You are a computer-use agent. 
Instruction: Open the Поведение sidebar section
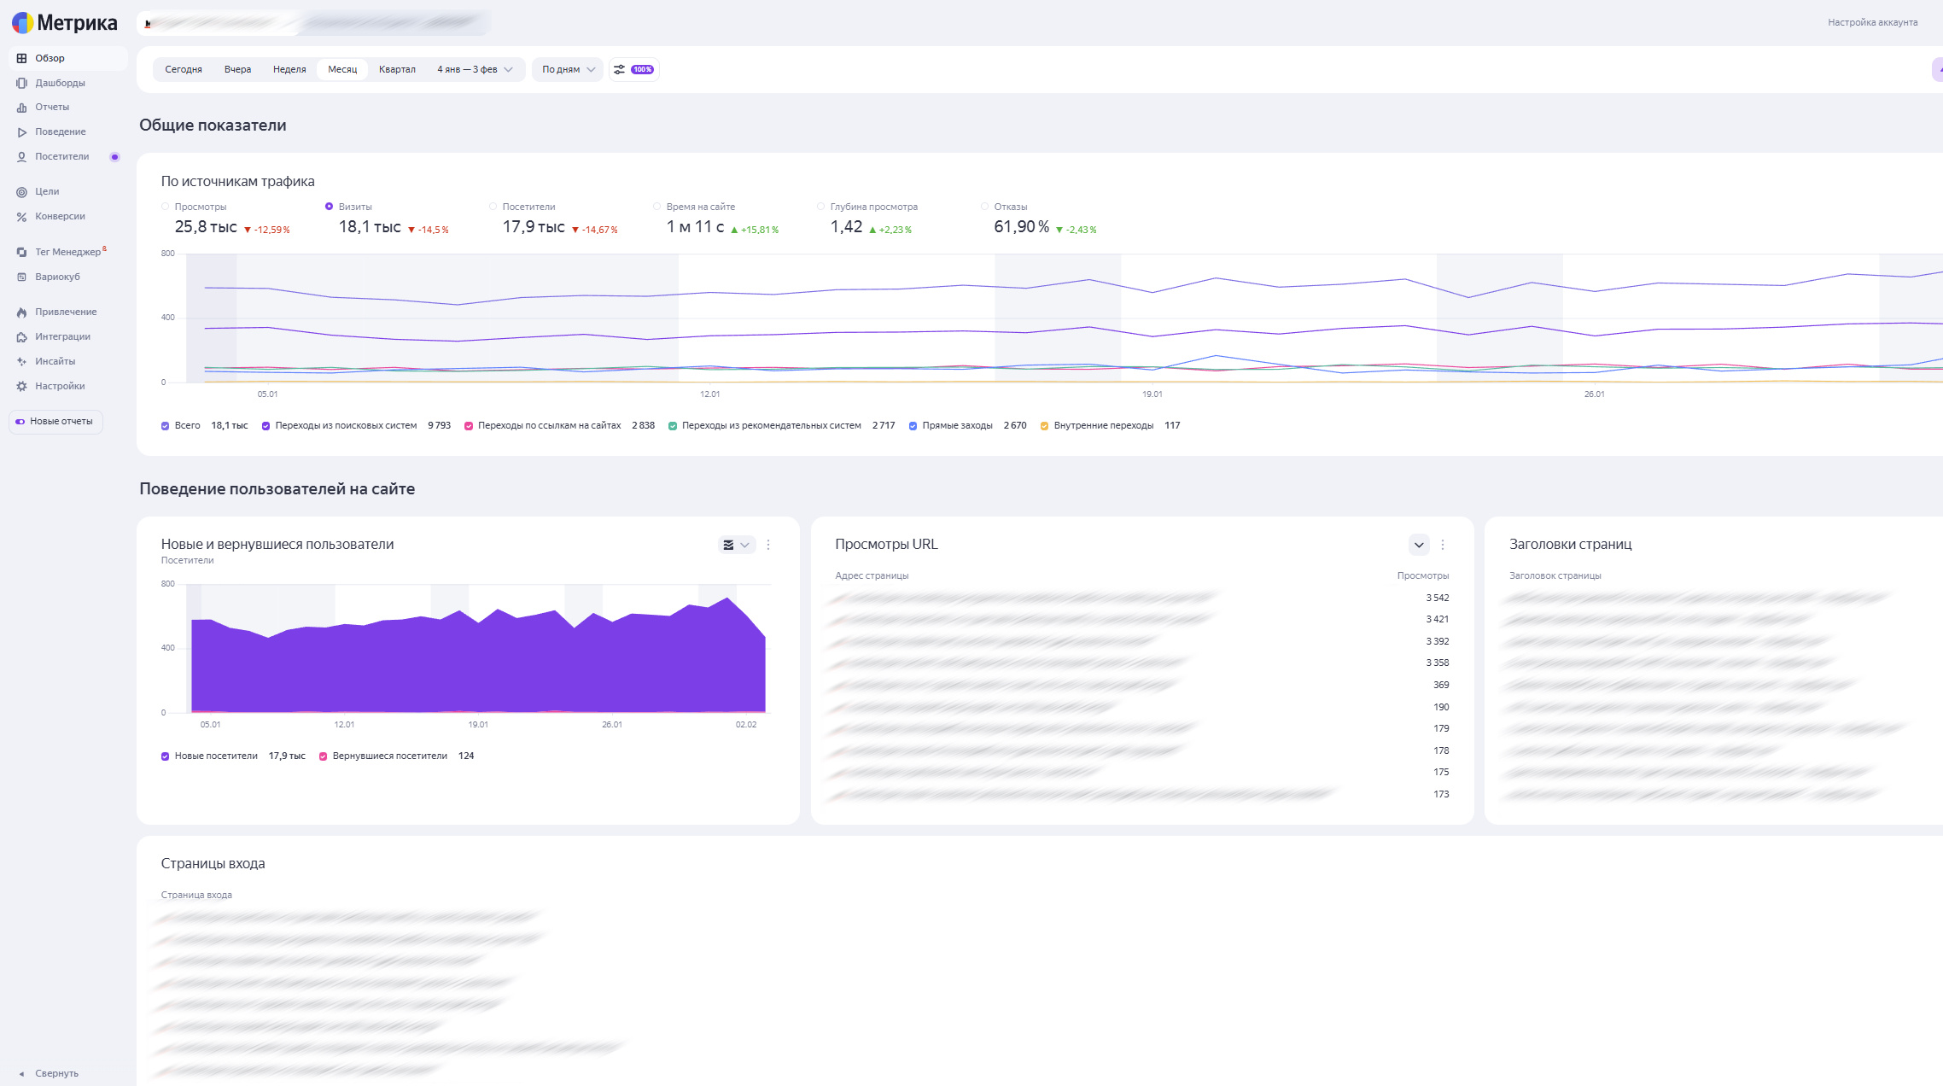point(60,131)
